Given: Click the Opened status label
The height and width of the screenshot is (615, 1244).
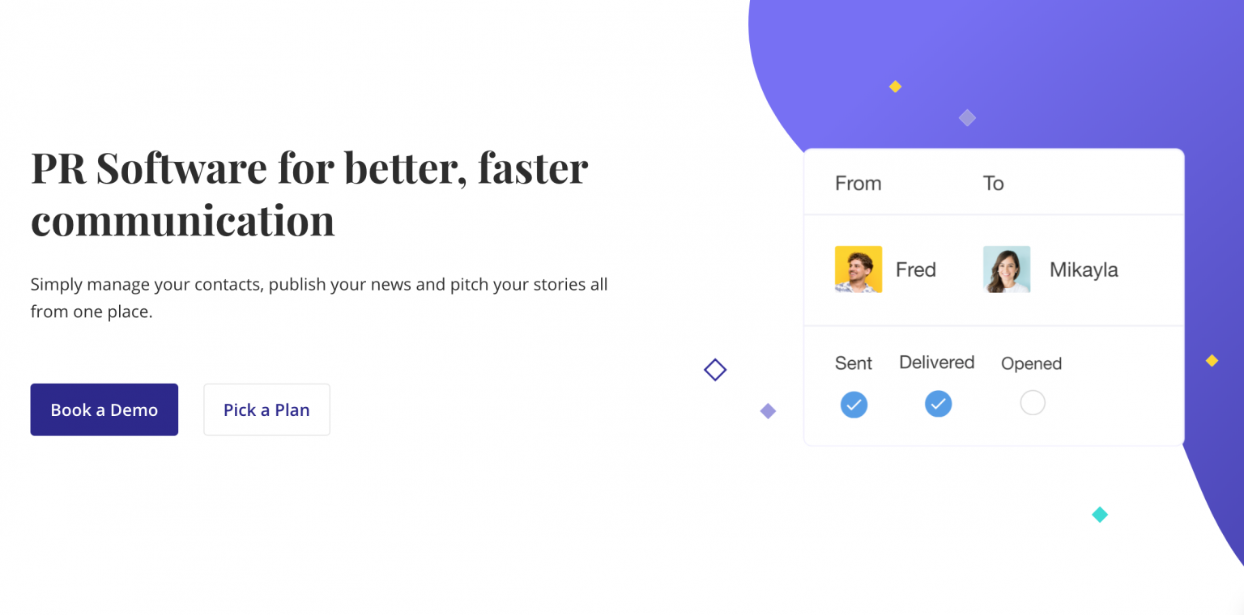Looking at the screenshot, I should tap(1031, 363).
